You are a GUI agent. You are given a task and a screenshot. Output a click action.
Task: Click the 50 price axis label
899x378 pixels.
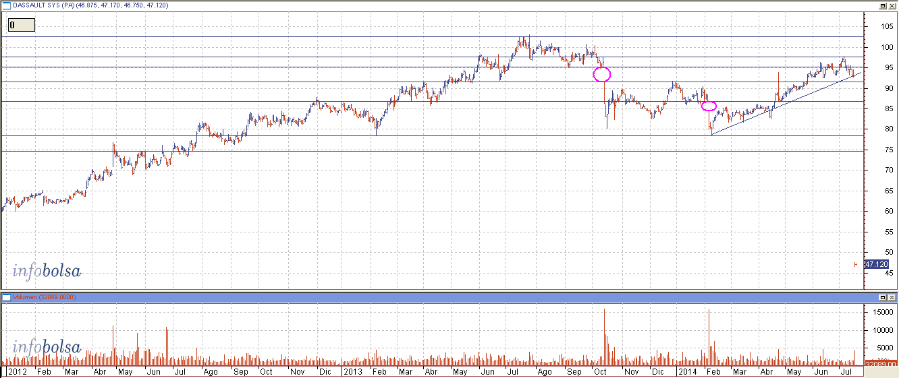click(x=888, y=252)
